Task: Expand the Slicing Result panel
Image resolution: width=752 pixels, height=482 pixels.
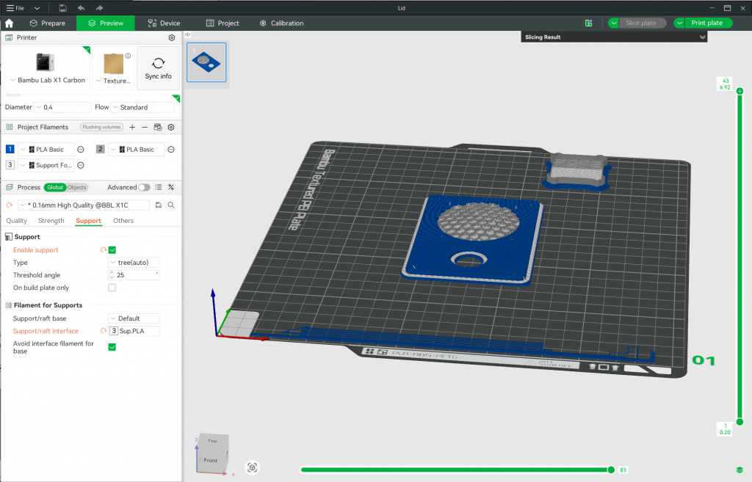Action: tap(702, 37)
